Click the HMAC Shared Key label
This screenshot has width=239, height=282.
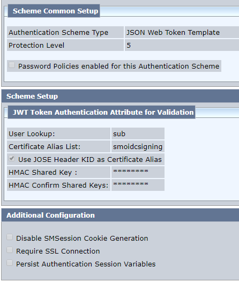coord(43,173)
